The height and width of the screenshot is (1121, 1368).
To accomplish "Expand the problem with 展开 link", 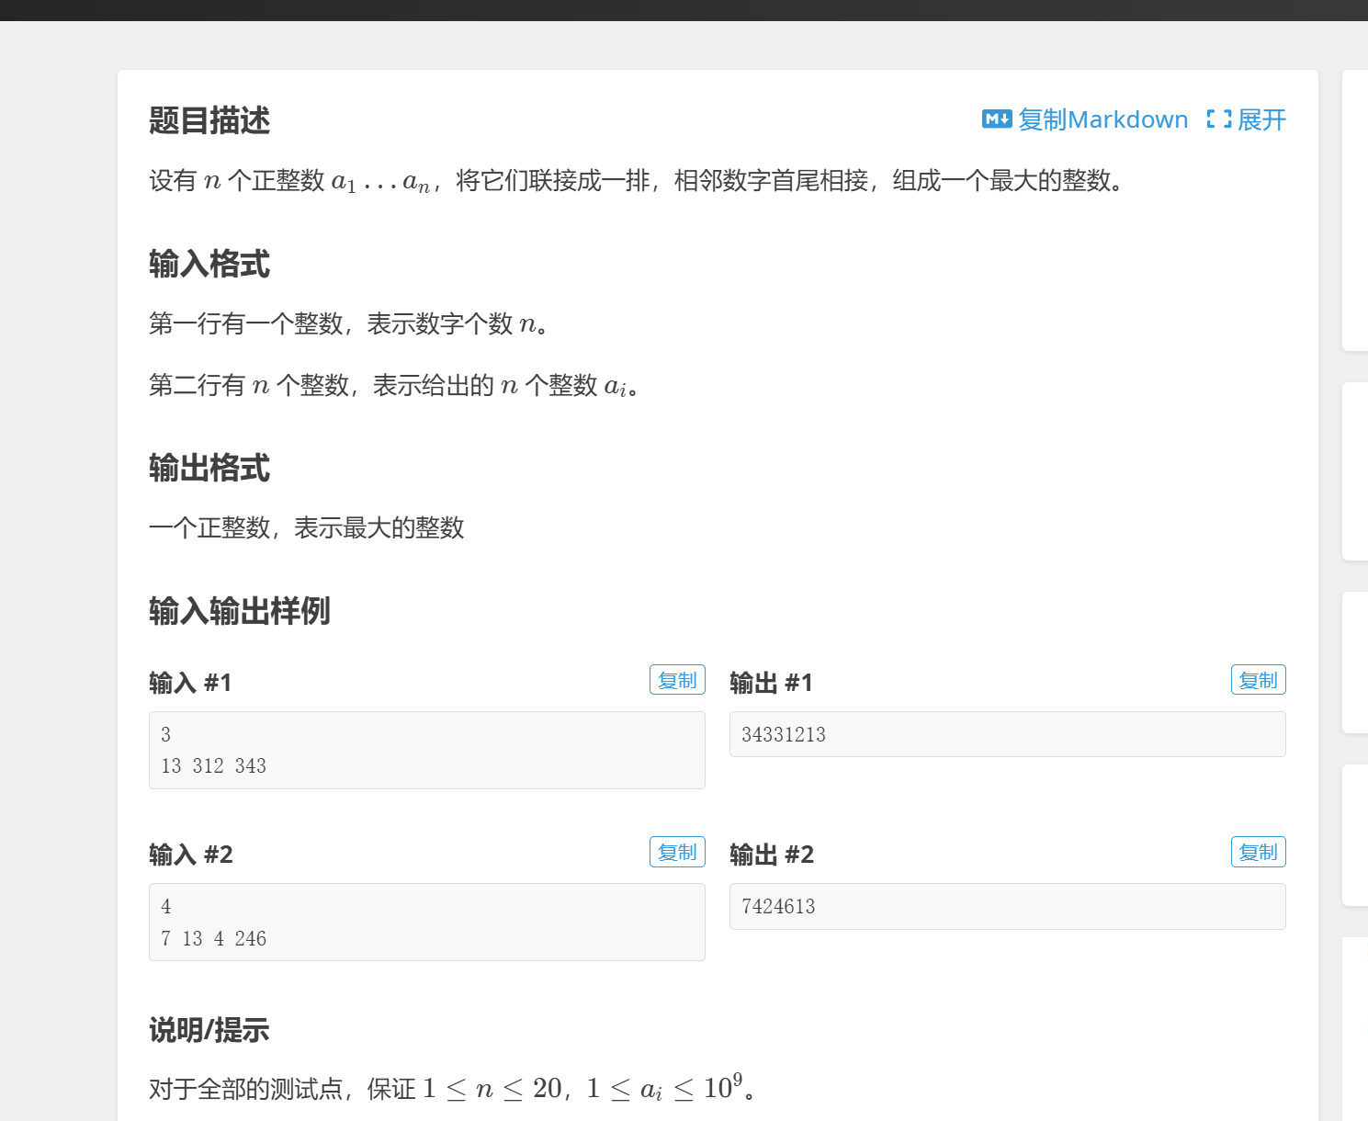I will 1261,119.
